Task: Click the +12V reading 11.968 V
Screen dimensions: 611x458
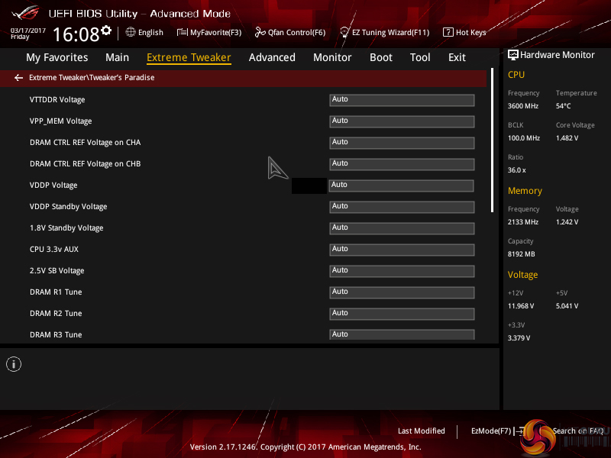Action: (x=521, y=306)
